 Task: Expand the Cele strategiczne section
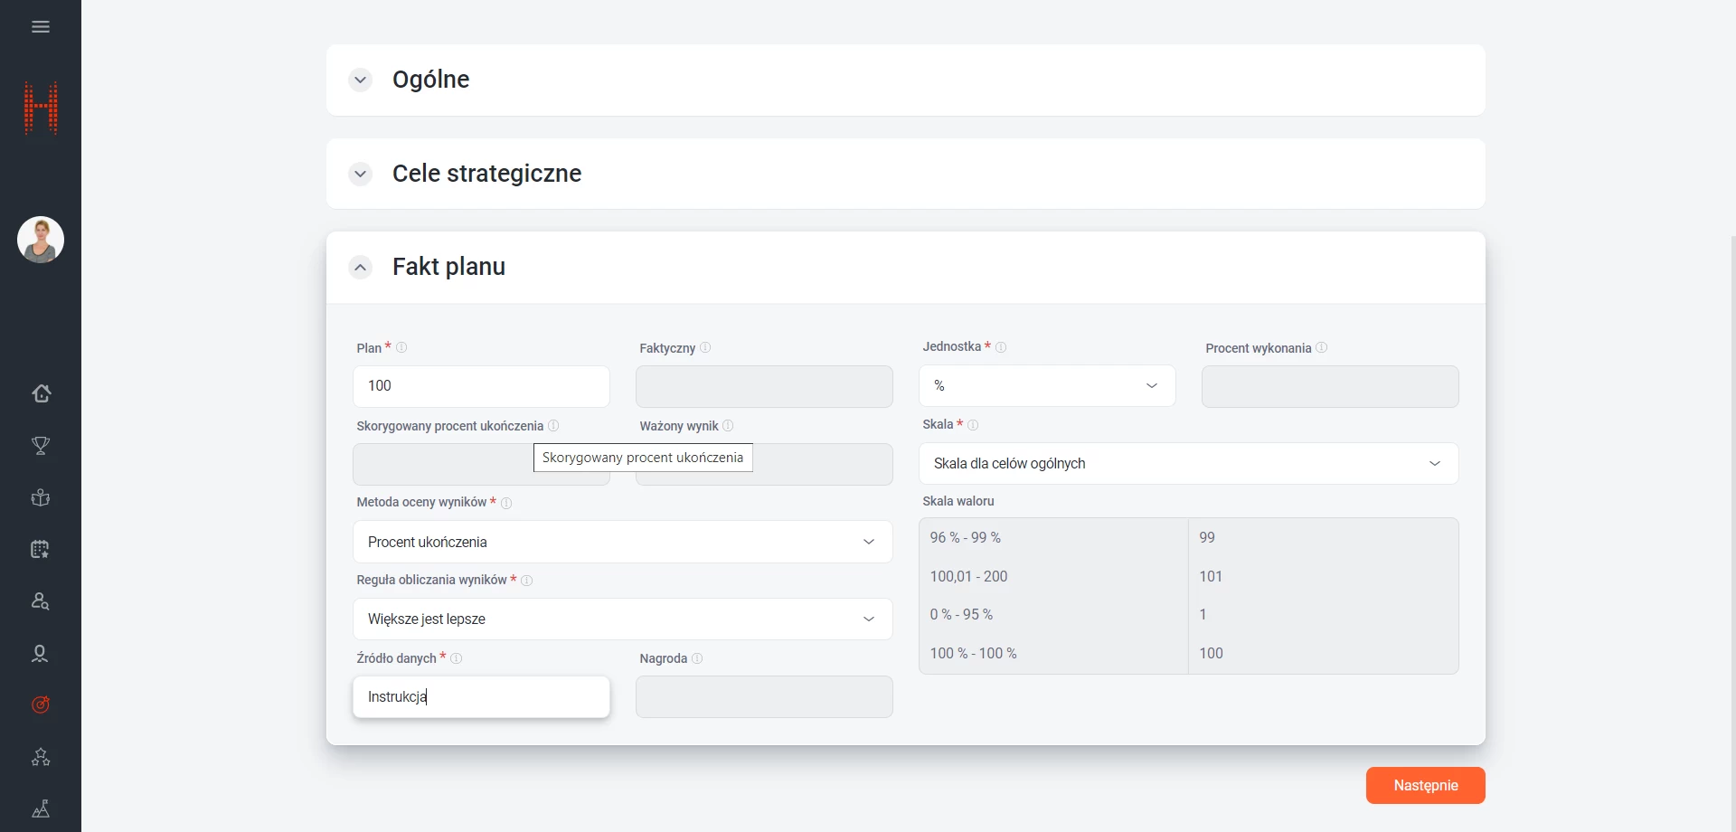coord(361,174)
